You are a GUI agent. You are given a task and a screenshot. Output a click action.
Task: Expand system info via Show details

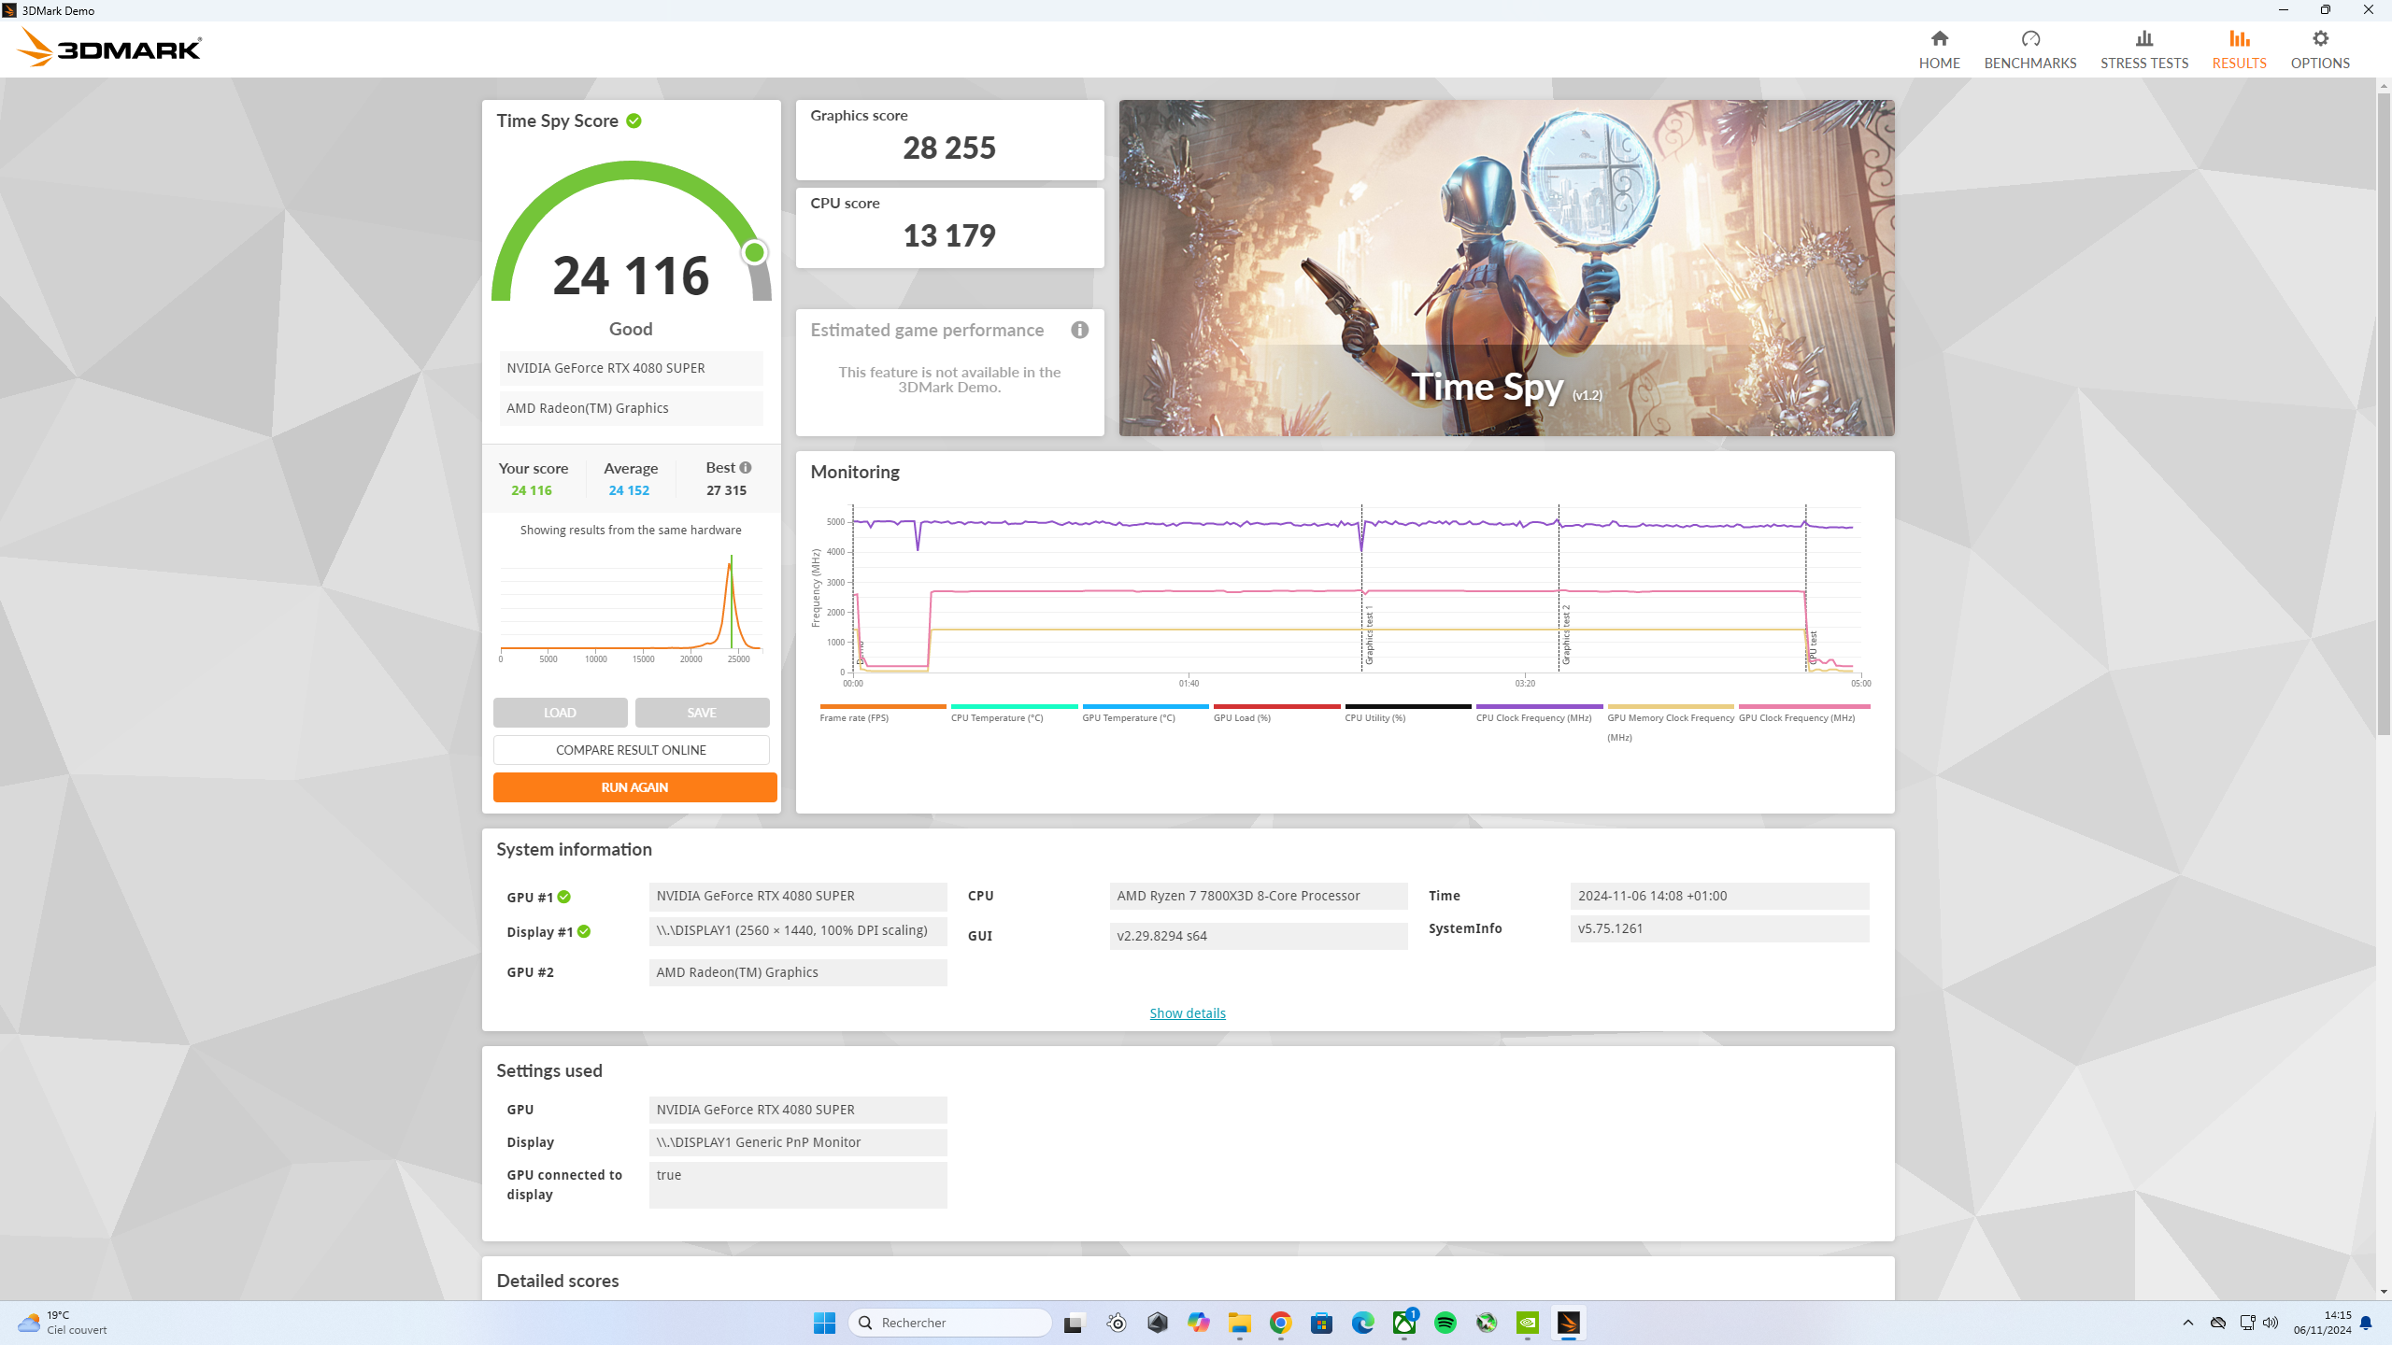pyautogui.click(x=1187, y=1013)
